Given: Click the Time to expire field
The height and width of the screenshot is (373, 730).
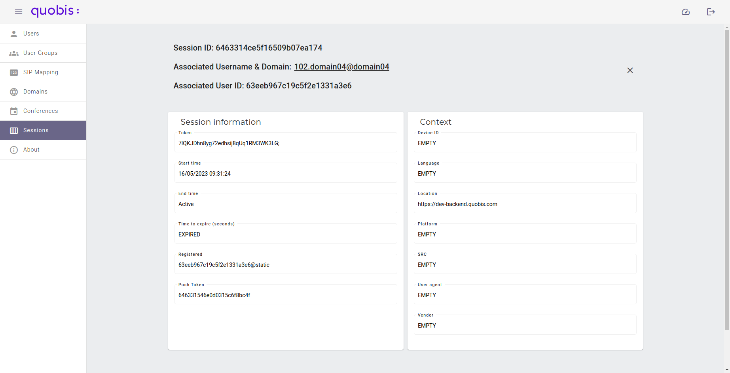Looking at the screenshot, I should pos(286,234).
